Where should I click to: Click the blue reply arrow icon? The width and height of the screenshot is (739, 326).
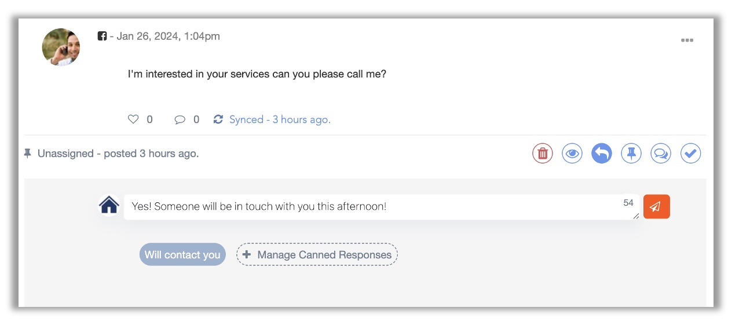(x=602, y=154)
